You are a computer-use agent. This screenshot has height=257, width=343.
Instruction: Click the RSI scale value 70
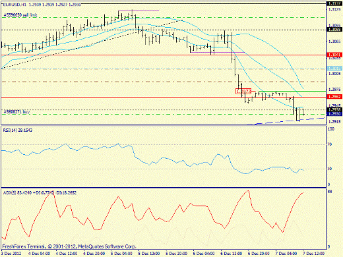[x=330, y=144]
